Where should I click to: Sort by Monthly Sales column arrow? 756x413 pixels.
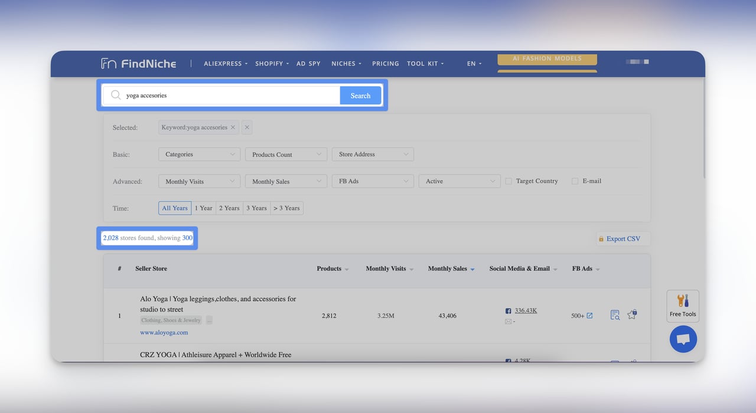pos(472,270)
